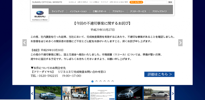Select third carousel dot indicator
The image size is (205, 100).
[100, 82]
